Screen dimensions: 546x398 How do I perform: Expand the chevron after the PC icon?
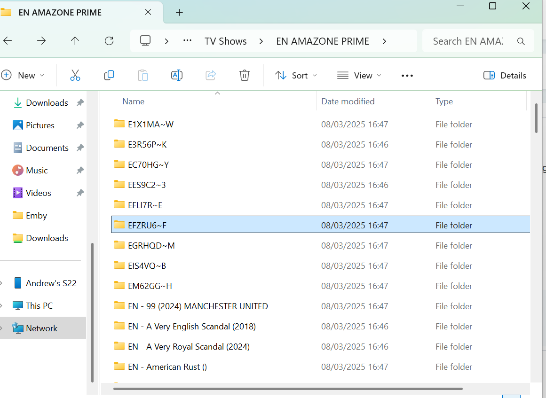click(x=166, y=41)
